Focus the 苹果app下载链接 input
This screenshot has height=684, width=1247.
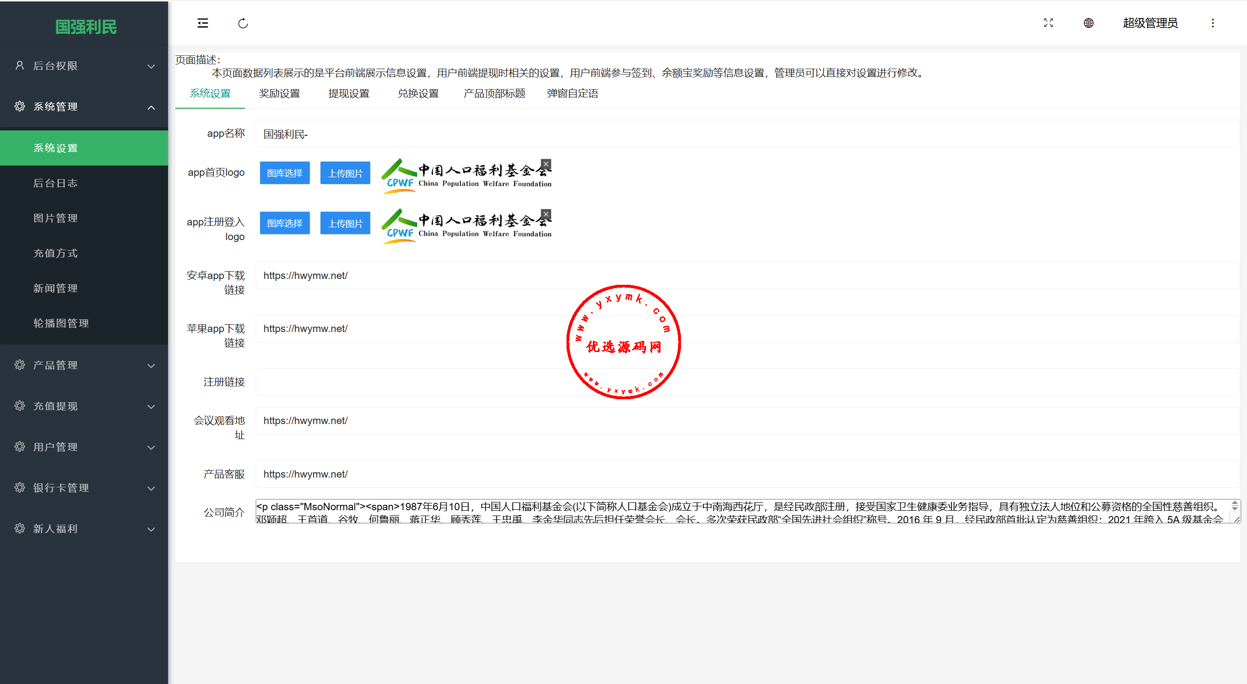pyautogui.click(x=747, y=329)
